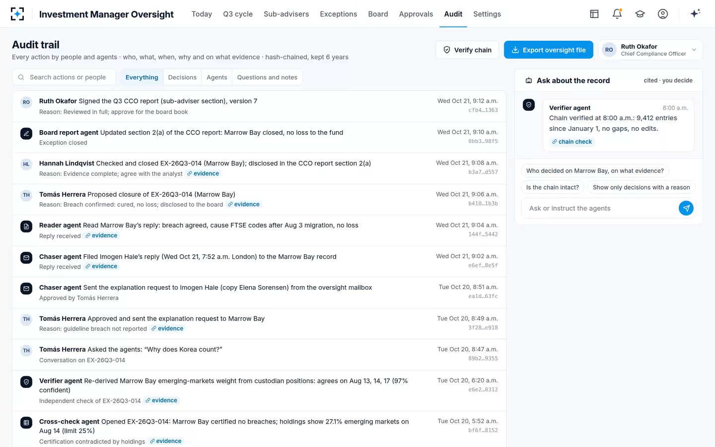This screenshot has height=447, width=715.
Task: Filter audit trail by Decisions
Action: 182,77
